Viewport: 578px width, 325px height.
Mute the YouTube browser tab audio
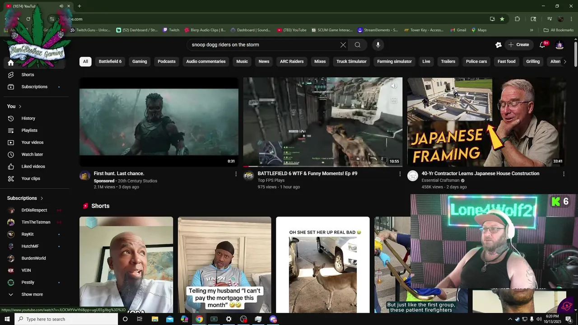point(61,6)
